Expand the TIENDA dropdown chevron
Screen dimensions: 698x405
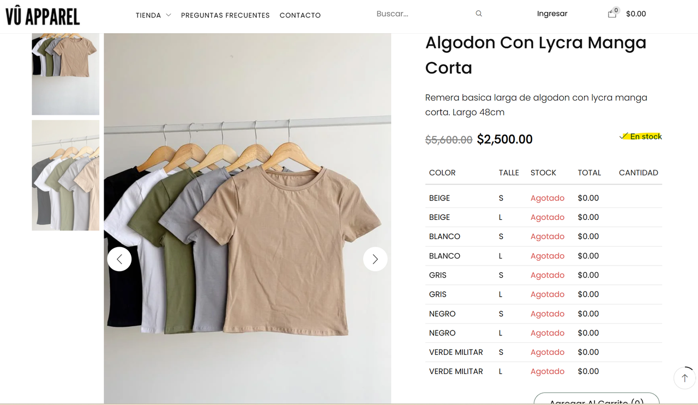point(169,15)
